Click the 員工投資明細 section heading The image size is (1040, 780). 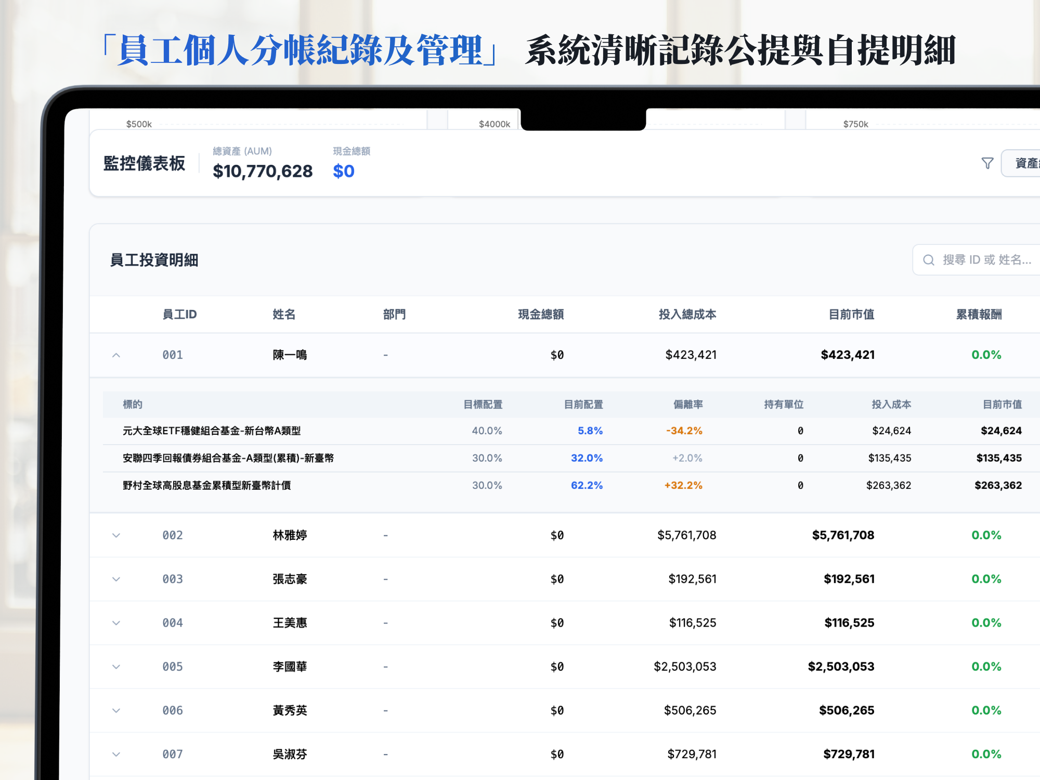[154, 260]
